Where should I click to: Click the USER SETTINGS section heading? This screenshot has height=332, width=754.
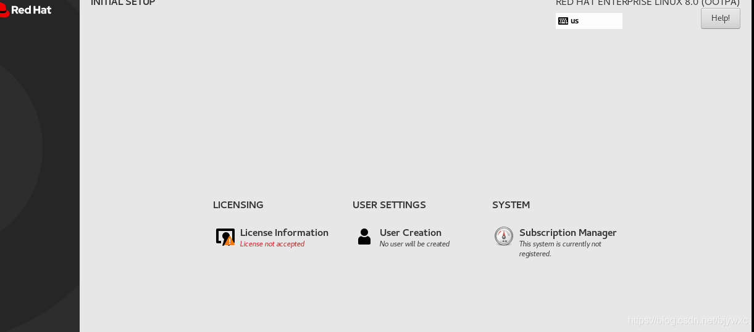pyautogui.click(x=389, y=204)
